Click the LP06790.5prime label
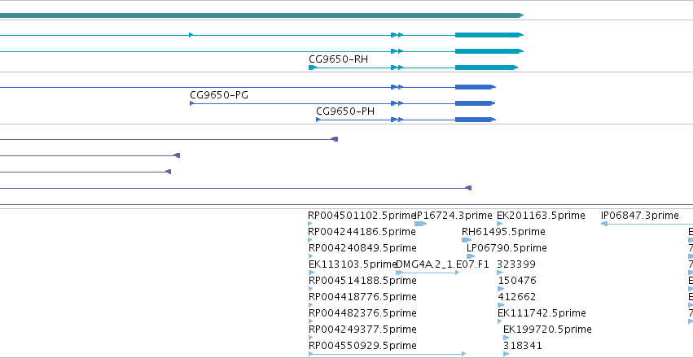This screenshot has height=358, width=693. [507, 248]
